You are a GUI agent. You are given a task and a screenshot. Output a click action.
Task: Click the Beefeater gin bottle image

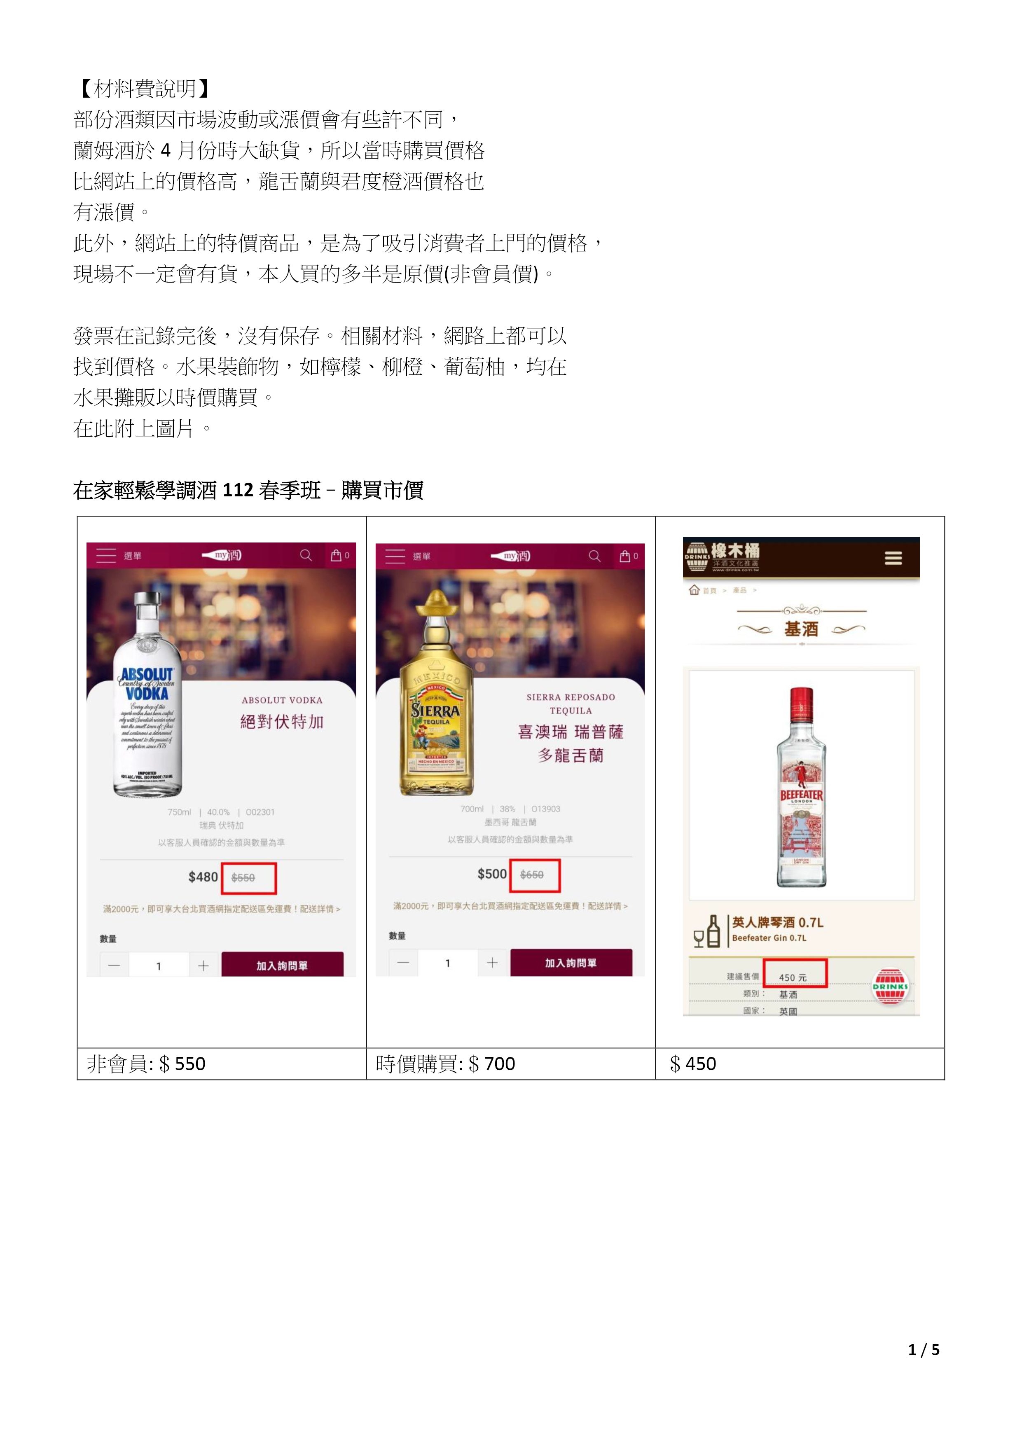(x=801, y=787)
